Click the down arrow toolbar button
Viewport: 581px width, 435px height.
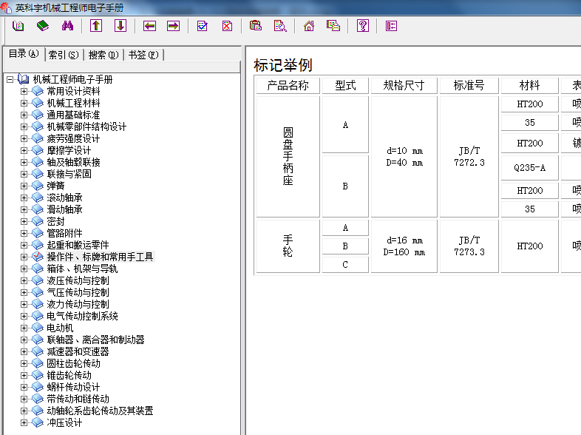120,26
